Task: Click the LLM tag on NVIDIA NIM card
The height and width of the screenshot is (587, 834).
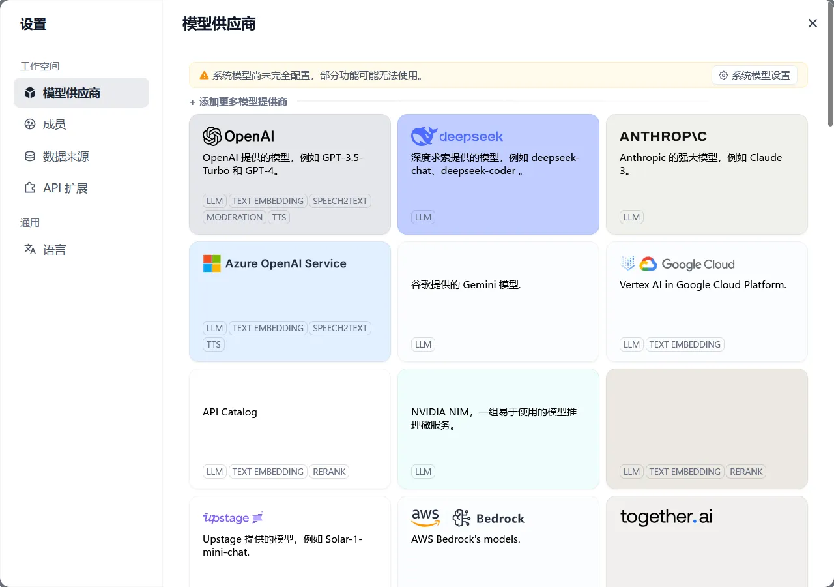Action: pos(423,472)
